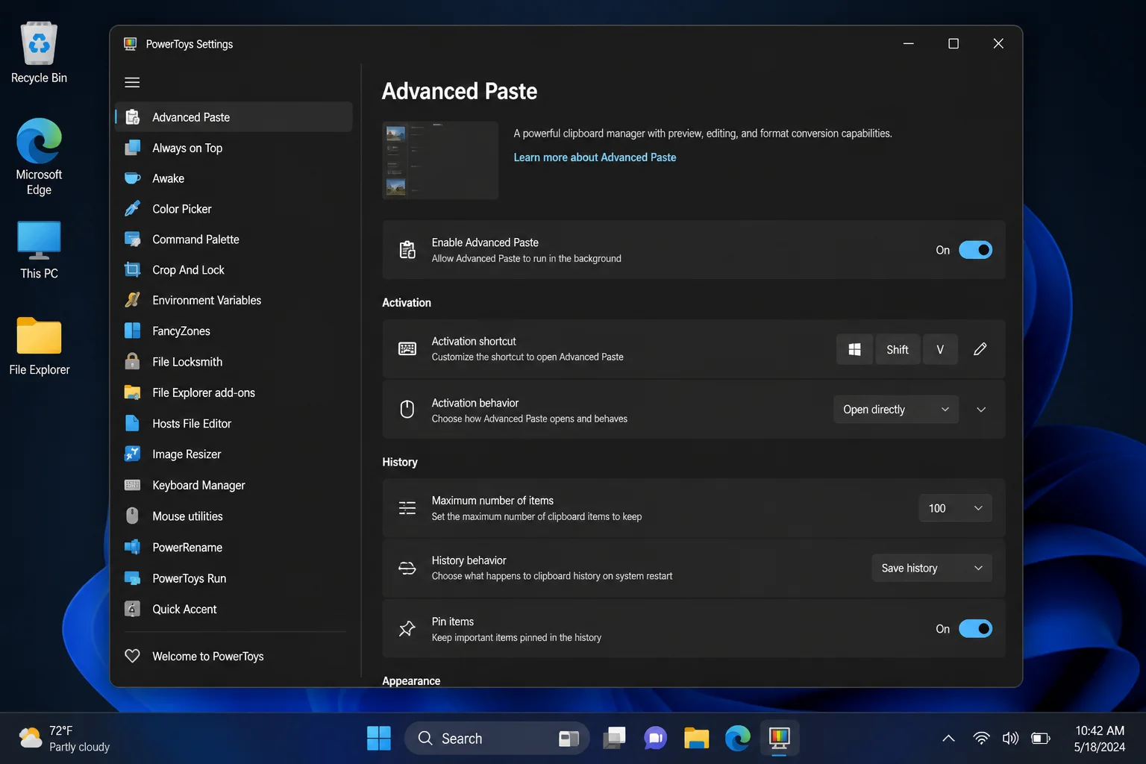Click the Awake coffee cup icon
This screenshot has height=764, width=1146.
133,178
